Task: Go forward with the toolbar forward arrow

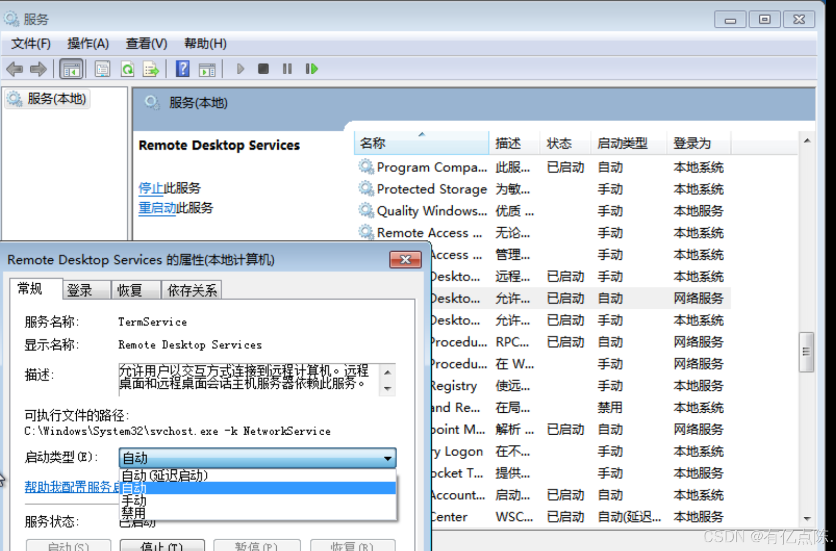Action: (38, 69)
